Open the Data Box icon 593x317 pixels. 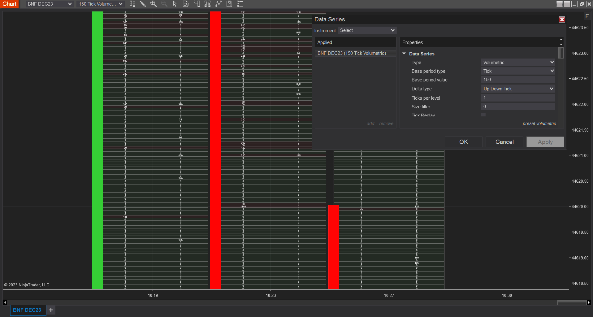[186, 4]
